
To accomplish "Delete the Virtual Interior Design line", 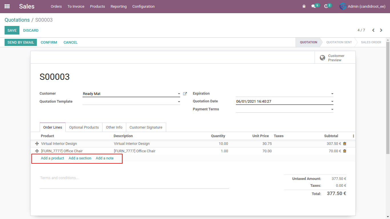I will 345,144.
